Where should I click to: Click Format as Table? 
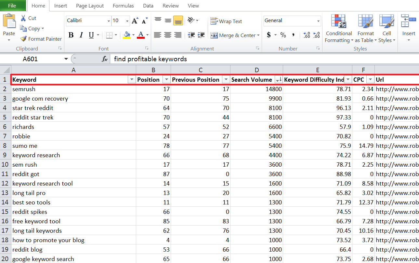click(x=365, y=29)
